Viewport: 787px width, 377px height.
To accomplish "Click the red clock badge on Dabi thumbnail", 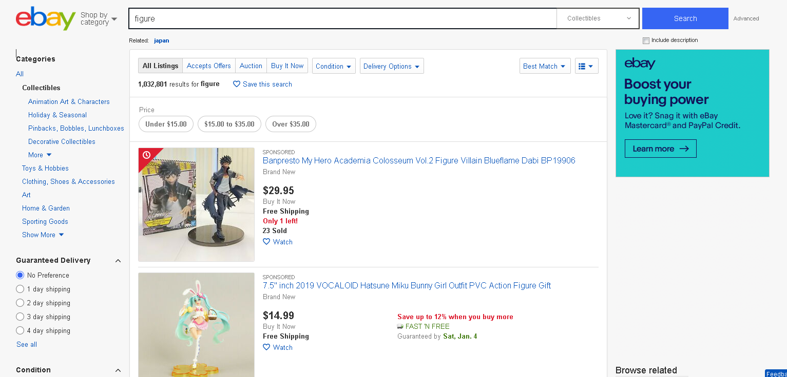I will point(146,155).
